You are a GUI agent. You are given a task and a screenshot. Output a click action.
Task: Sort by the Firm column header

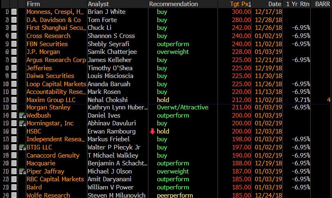pyautogui.click(x=33, y=4)
